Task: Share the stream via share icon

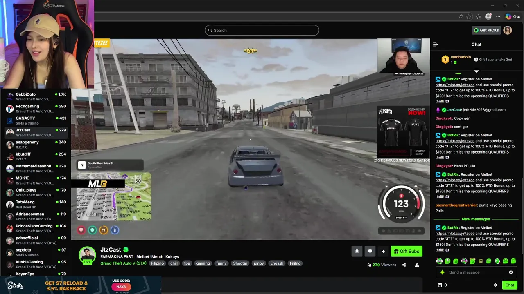Action: tap(404, 265)
